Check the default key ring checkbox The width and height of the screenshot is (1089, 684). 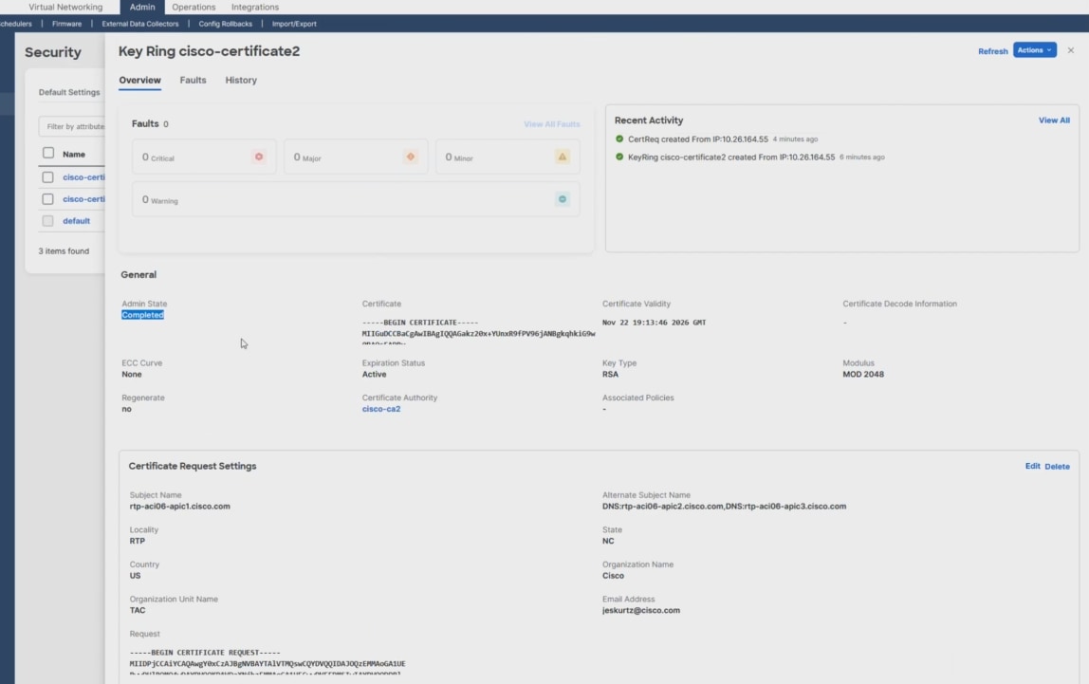click(46, 220)
